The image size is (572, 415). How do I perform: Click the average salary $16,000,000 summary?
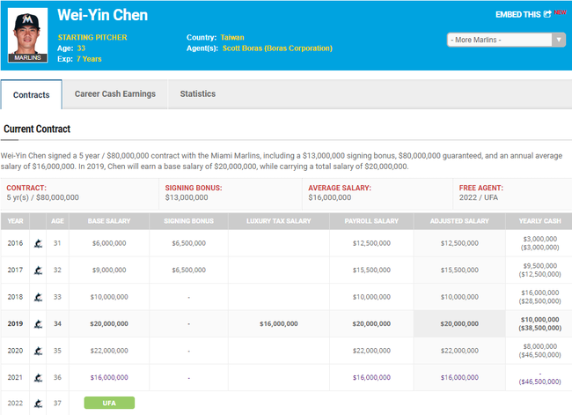tap(329, 197)
